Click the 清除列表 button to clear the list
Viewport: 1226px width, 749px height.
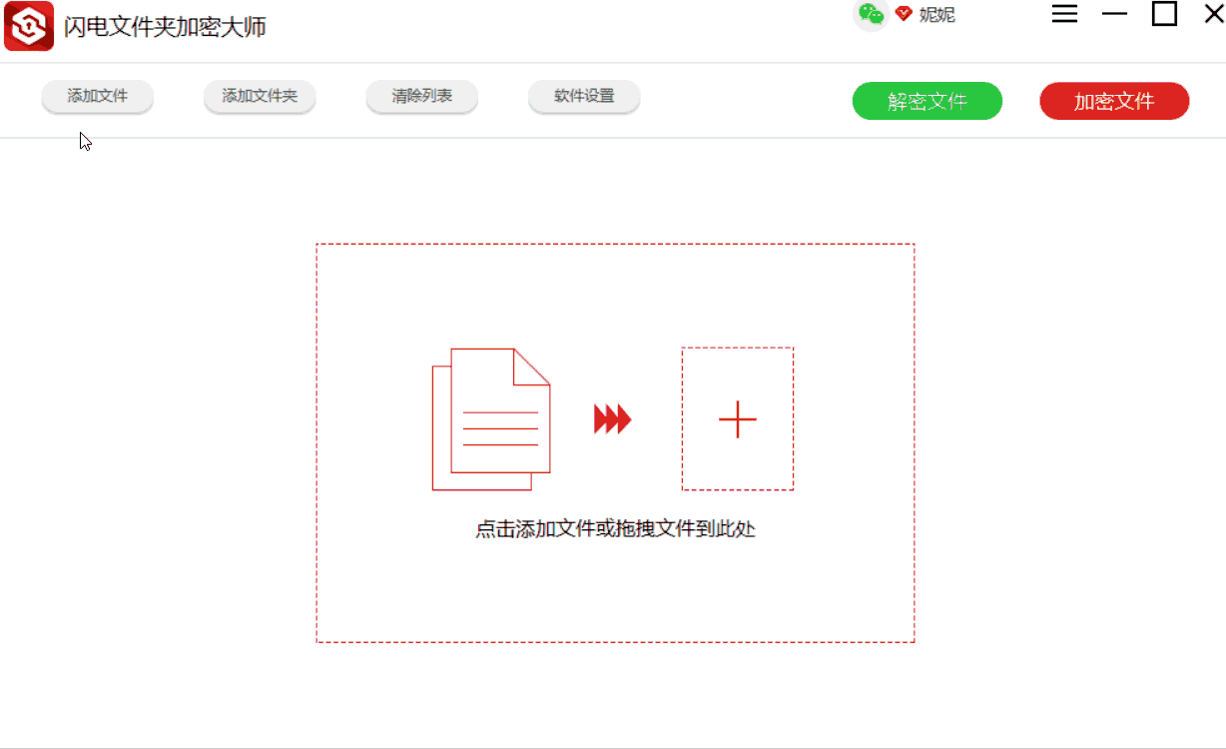[421, 97]
